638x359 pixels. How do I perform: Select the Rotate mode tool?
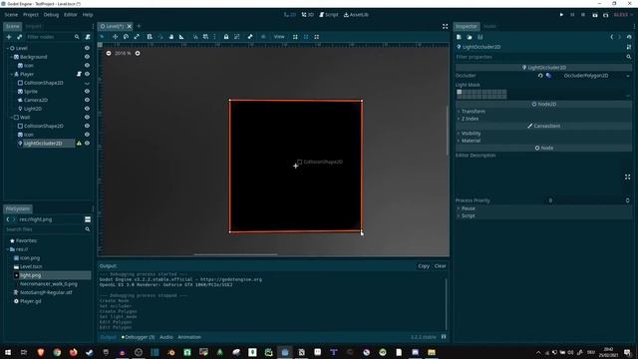coord(126,37)
